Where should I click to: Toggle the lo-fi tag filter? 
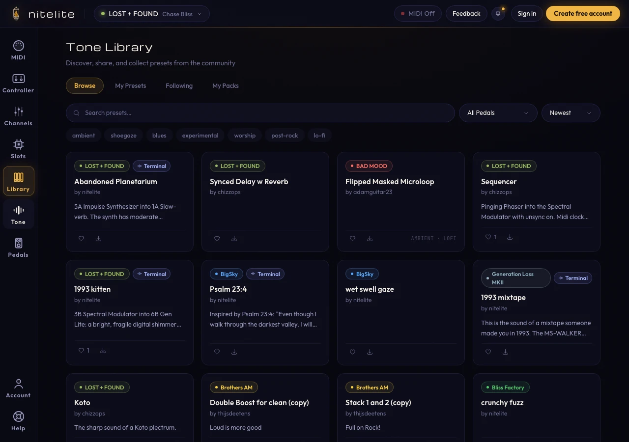coord(319,136)
